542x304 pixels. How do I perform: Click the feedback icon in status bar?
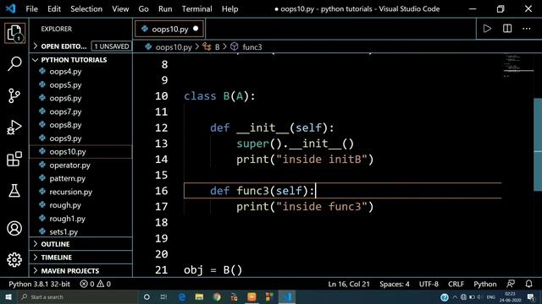[x=511, y=284]
